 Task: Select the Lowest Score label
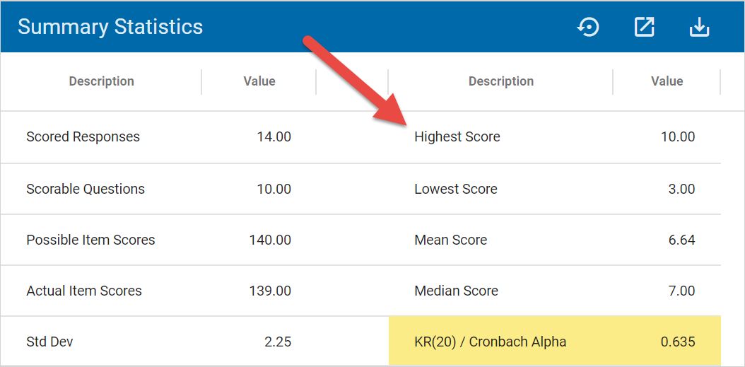tap(455, 189)
